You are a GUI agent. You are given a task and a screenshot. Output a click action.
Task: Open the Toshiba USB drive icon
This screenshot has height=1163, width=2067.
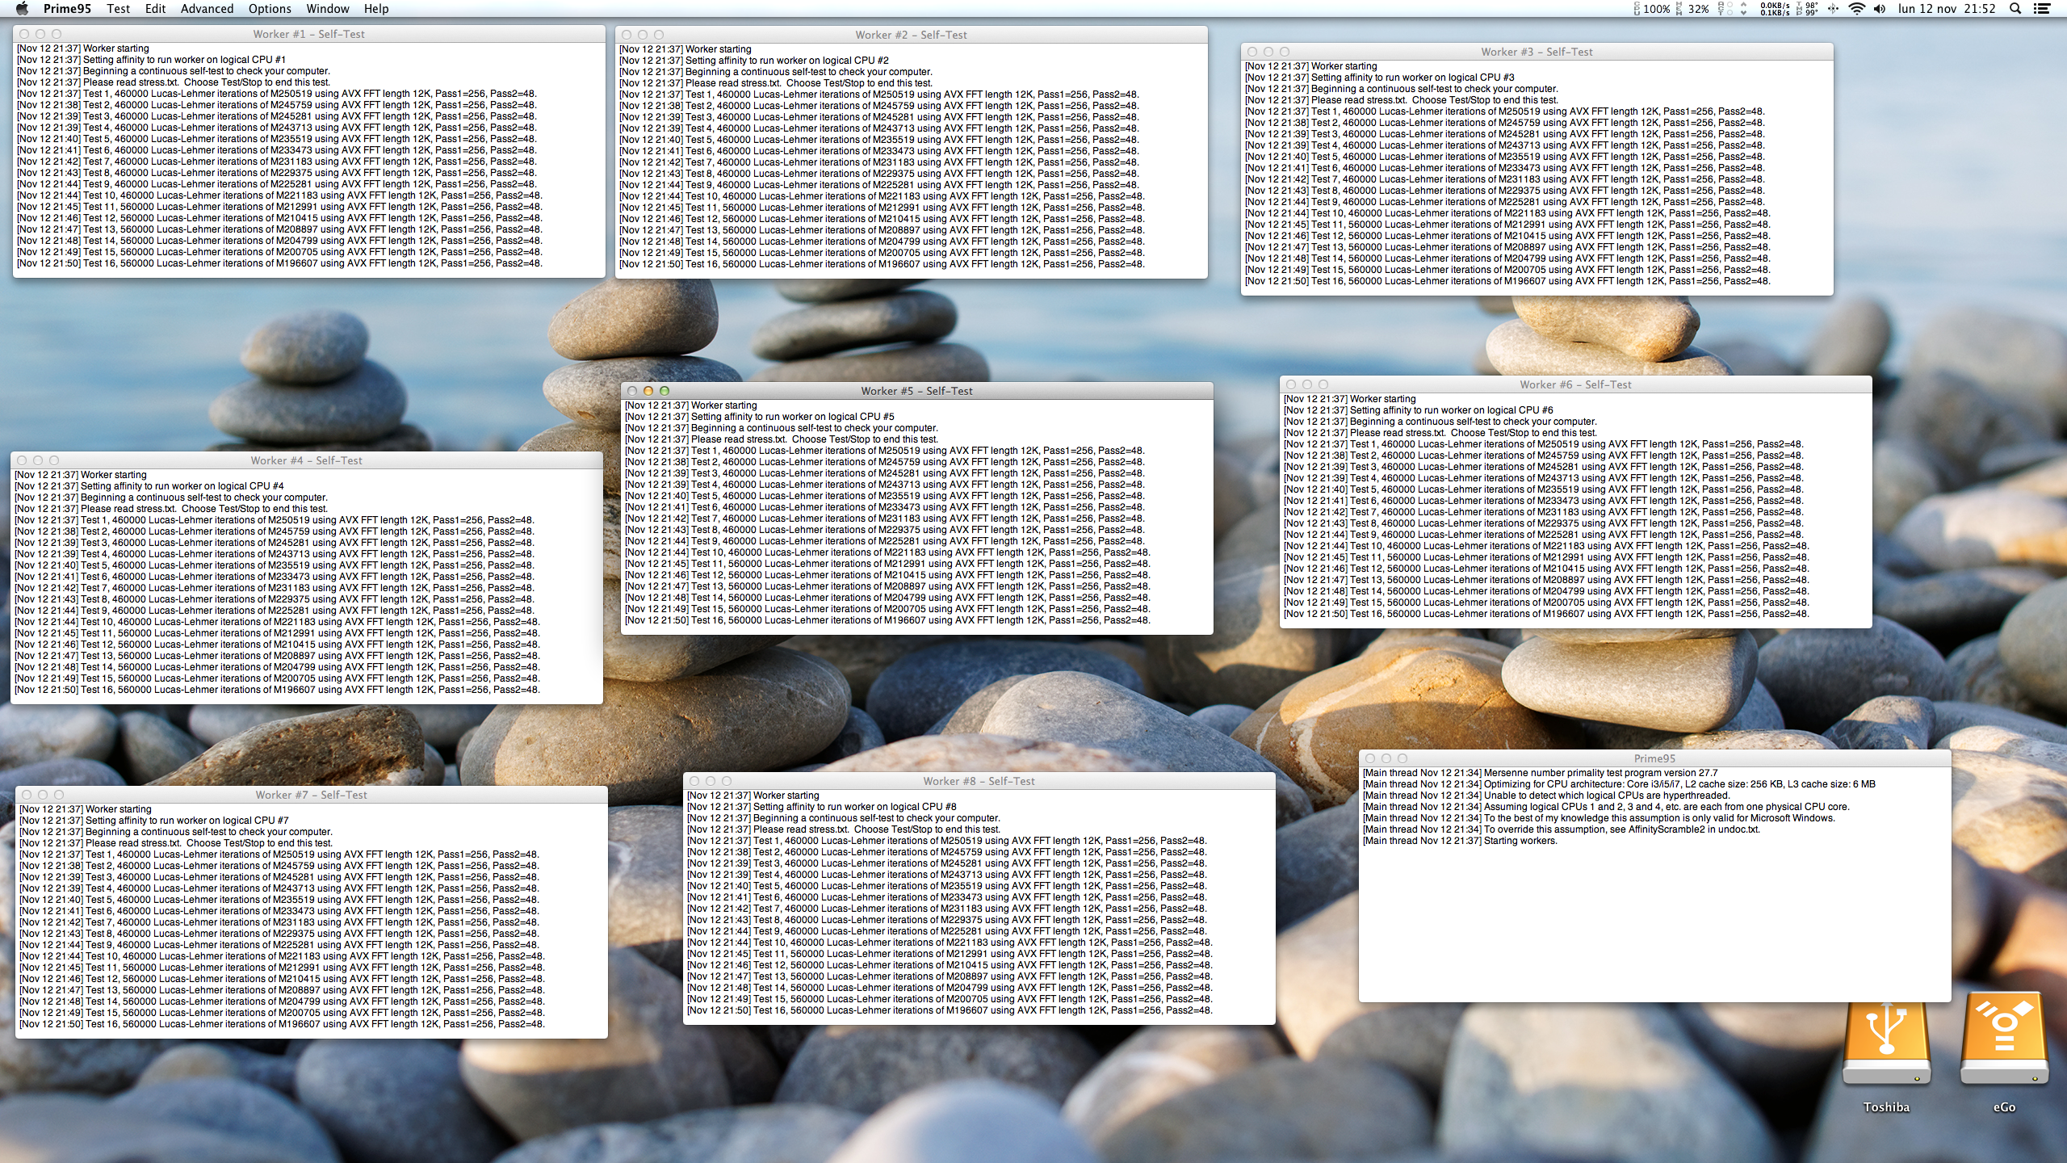(x=1886, y=1046)
